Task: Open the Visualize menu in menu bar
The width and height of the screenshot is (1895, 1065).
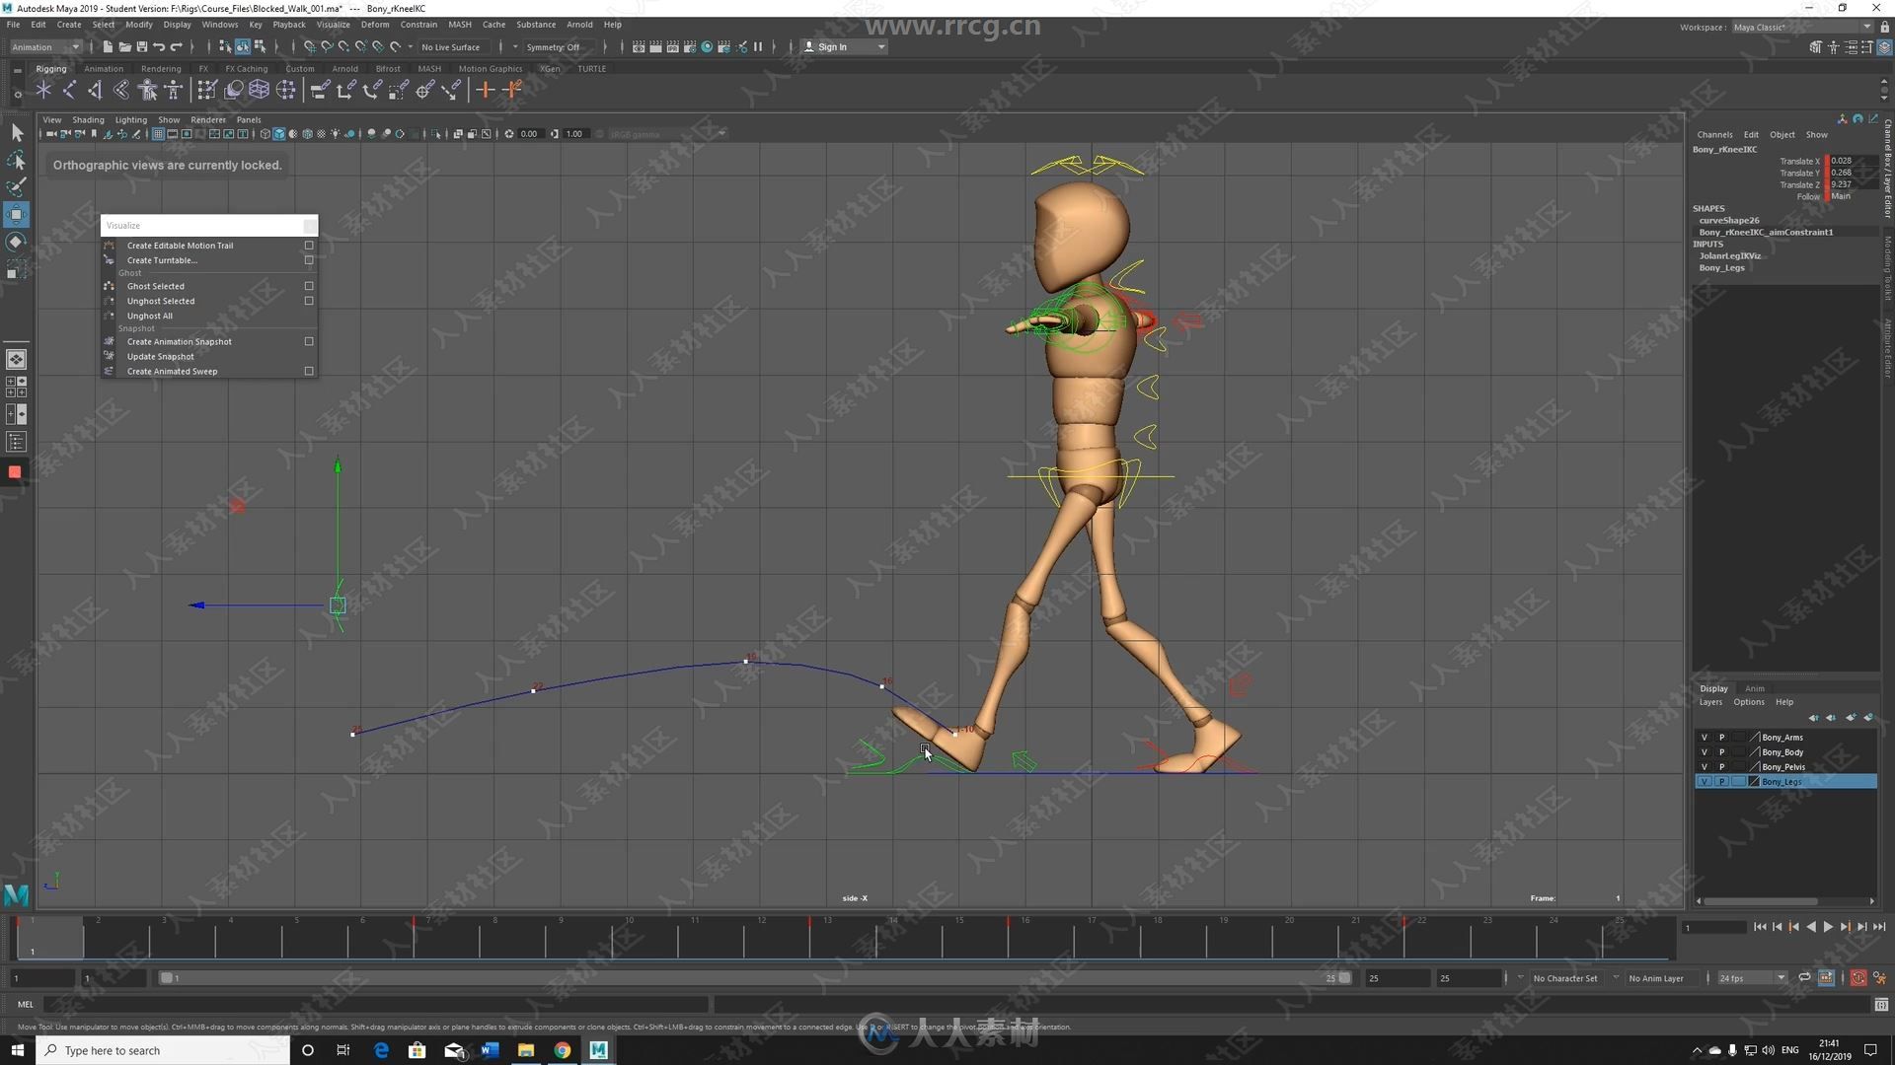Action: tap(333, 24)
